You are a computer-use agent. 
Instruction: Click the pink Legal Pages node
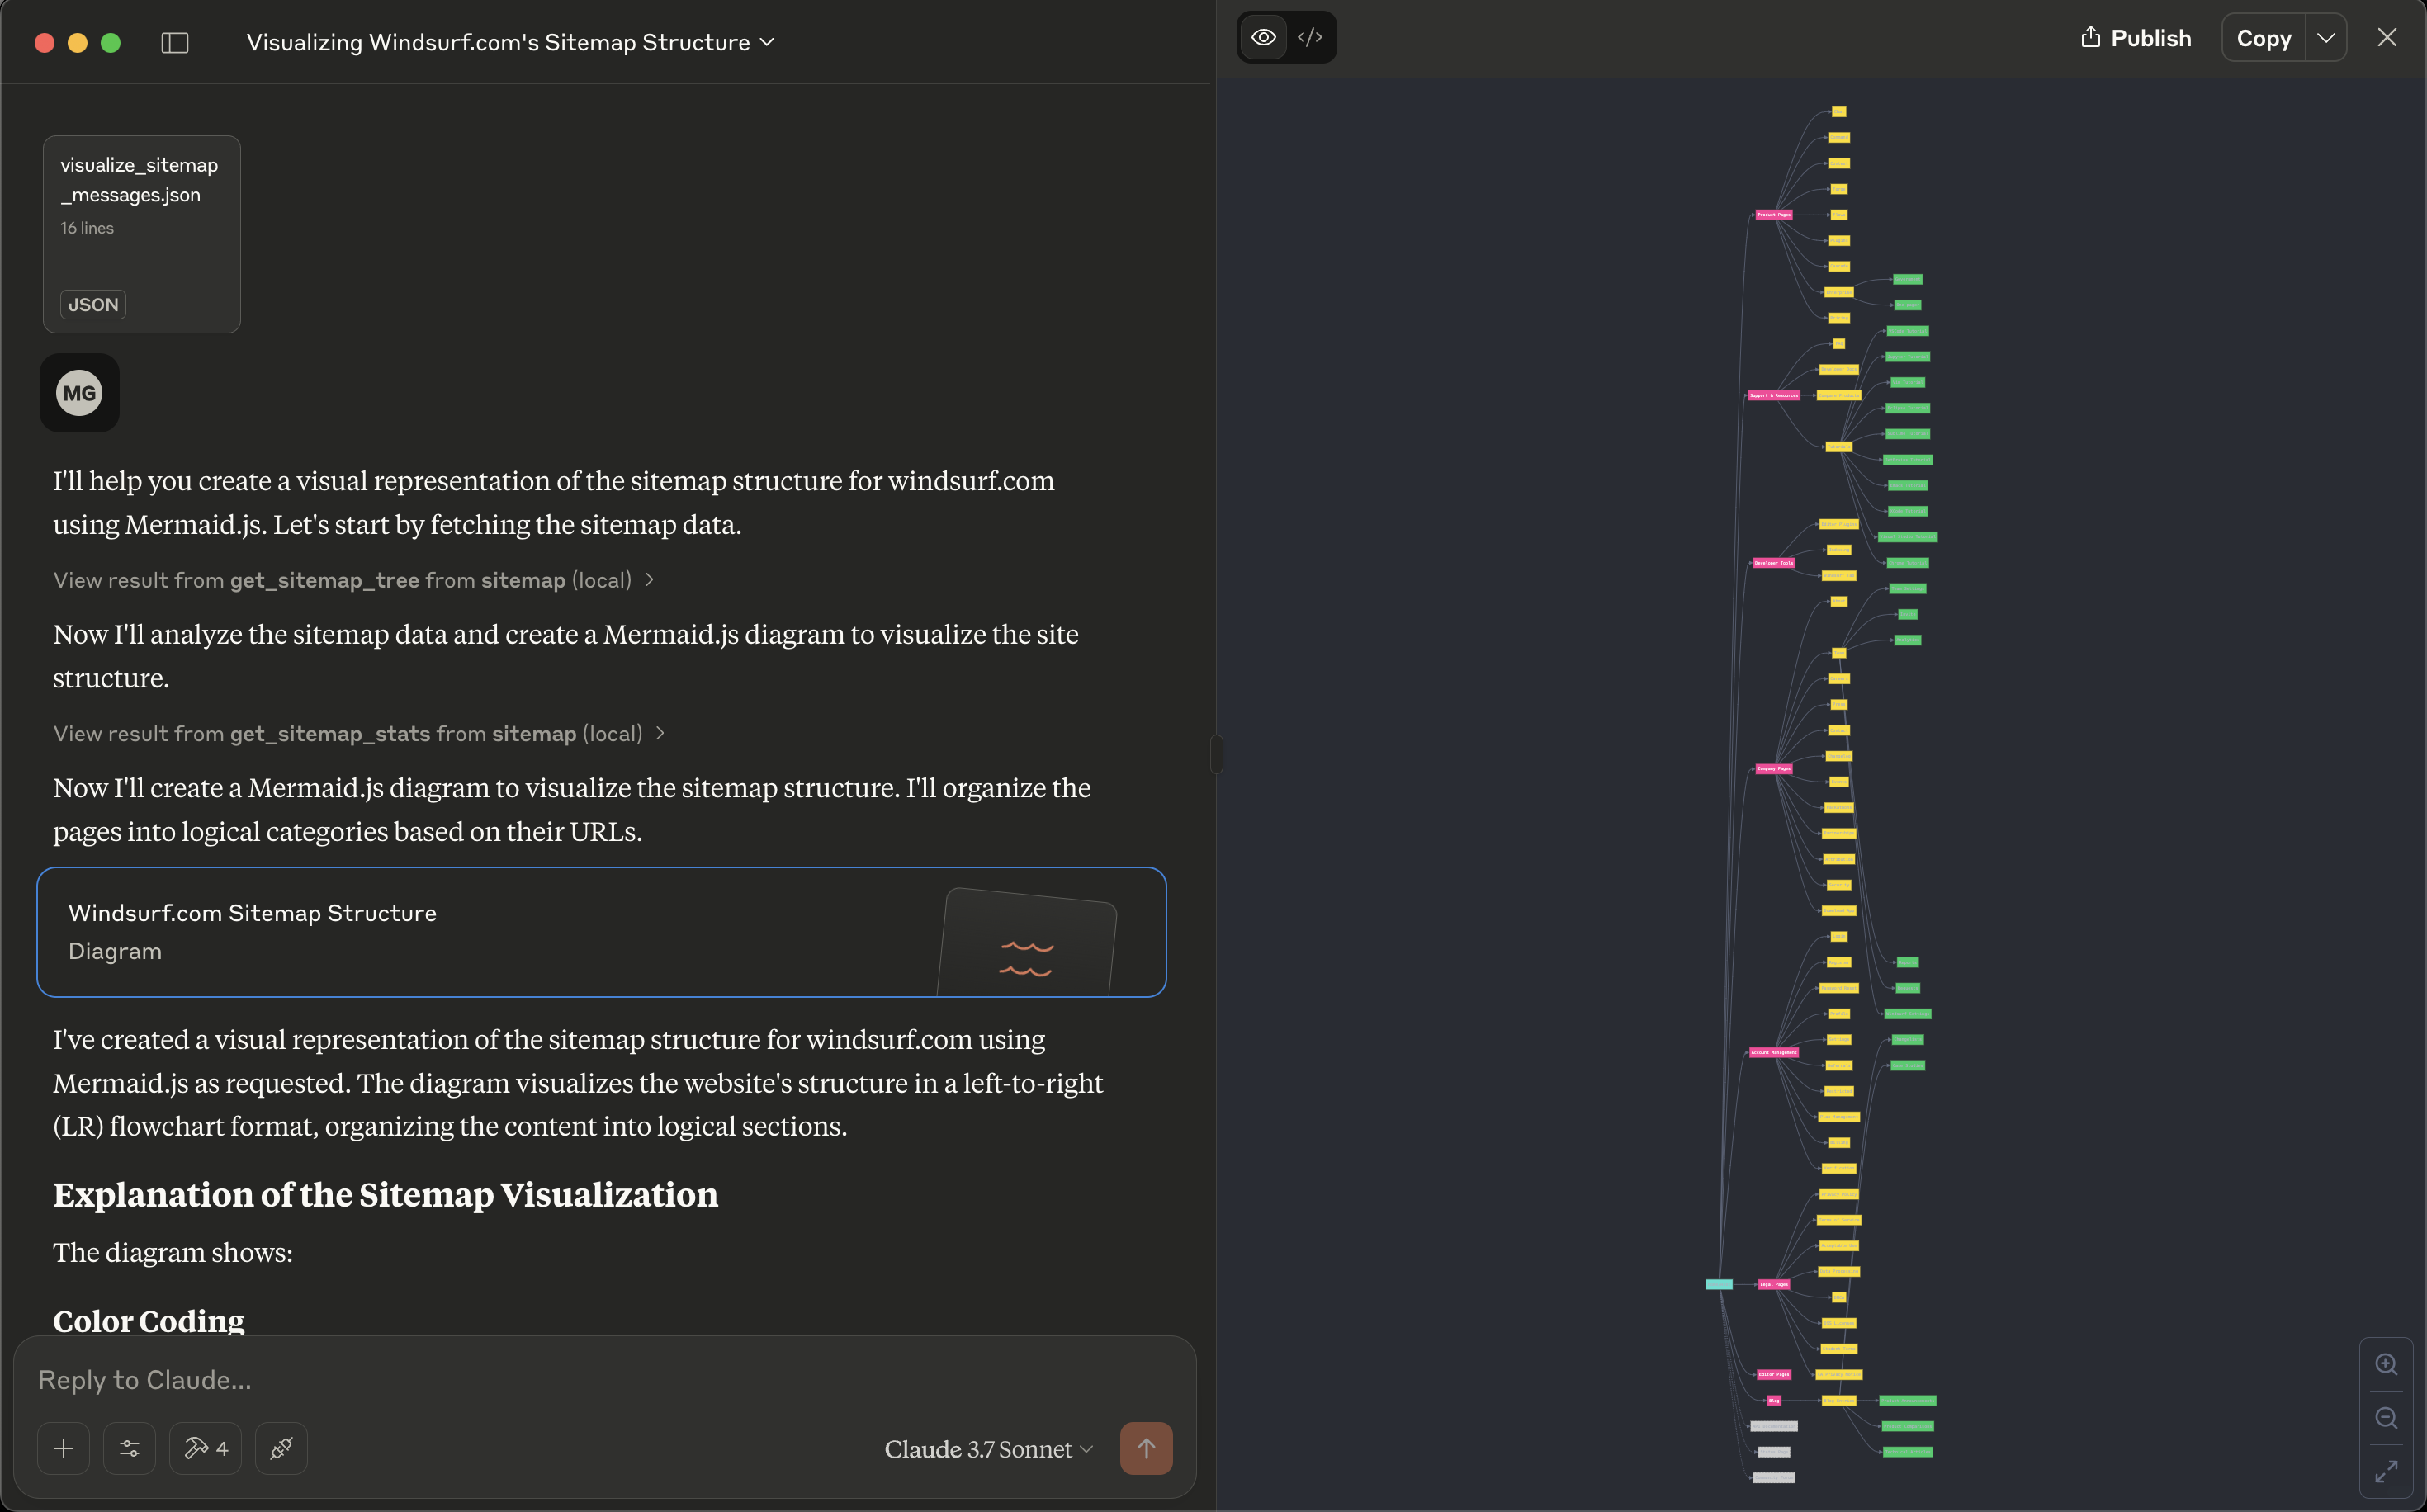pos(1774,1285)
